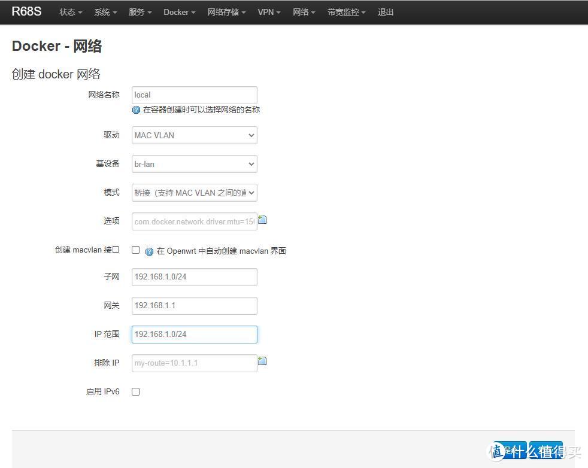Open the Docker menu in navbar
The image size is (588, 468).
tap(179, 13)
